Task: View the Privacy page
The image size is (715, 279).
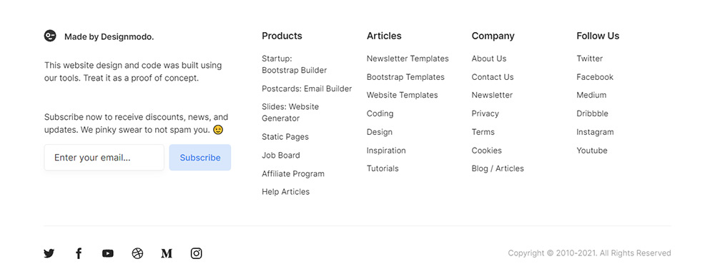Action: [485, 113]
